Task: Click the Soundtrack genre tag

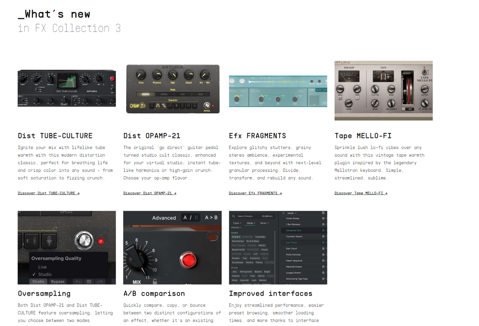Action: tap(238, 263)
